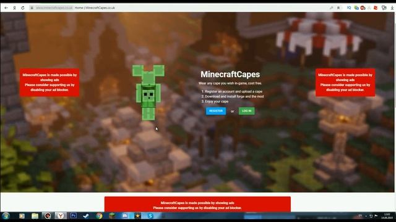Click the blue REGISTER button
396x222 pixels.
pos(216,111)
